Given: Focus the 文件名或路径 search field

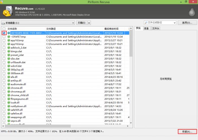Looking at the screenshot, I should pos(160,23).
